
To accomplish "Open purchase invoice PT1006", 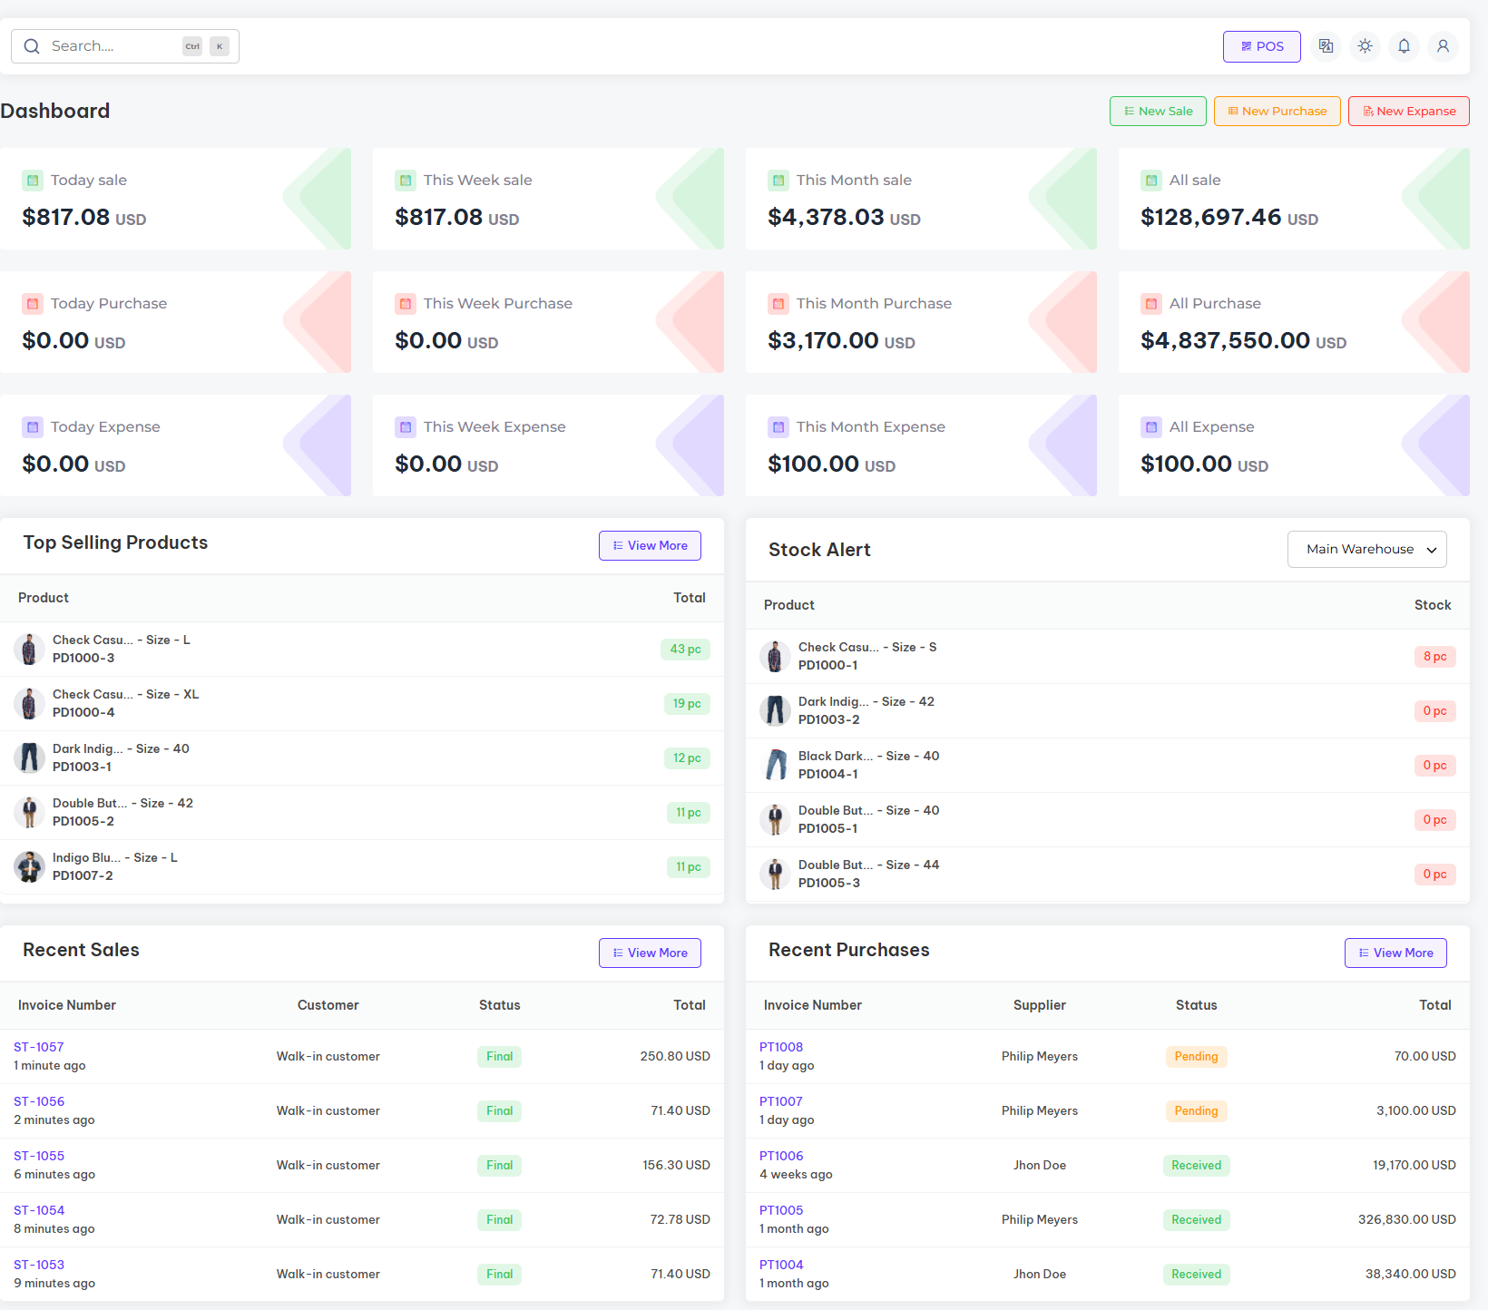I will point(781,1156).
